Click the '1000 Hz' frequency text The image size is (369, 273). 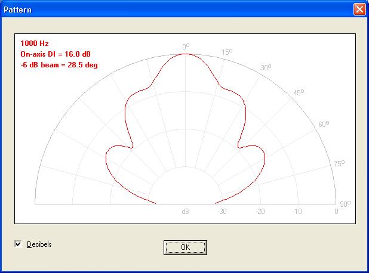35,44
